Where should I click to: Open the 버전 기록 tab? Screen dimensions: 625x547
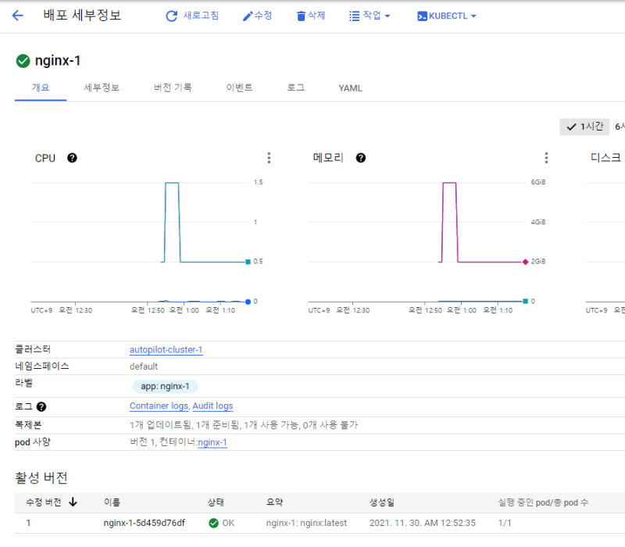(x=173, y=88)
